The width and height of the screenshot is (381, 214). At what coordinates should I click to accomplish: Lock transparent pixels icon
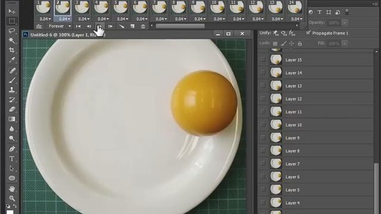(x=275, y=43)
